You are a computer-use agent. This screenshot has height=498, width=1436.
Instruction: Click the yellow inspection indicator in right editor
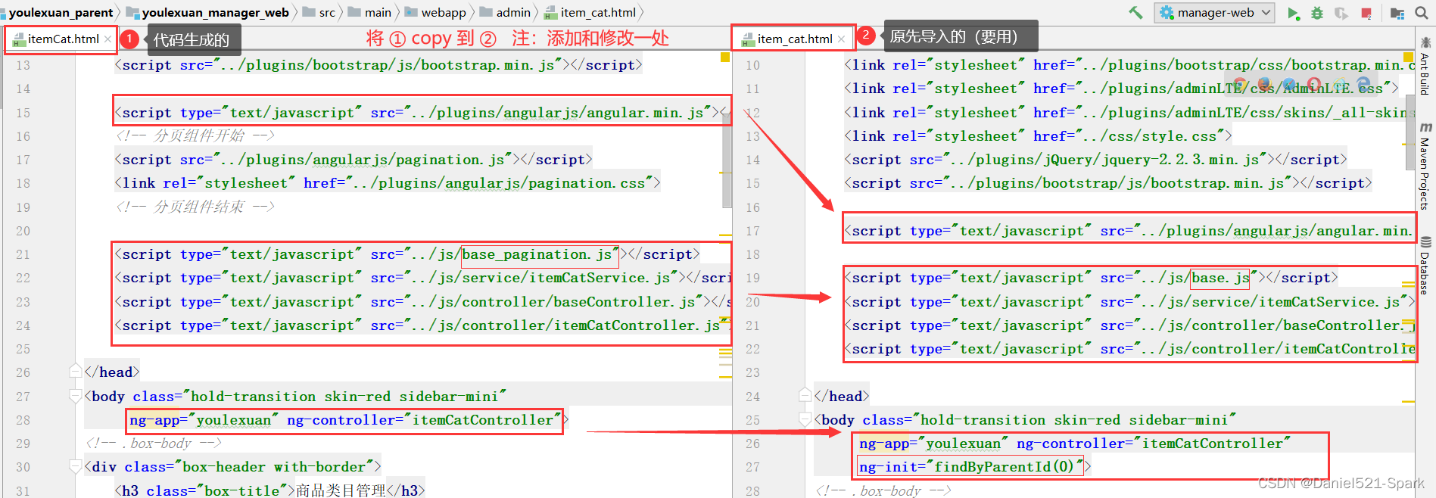pyautogui.click(x=1408, y=58)
